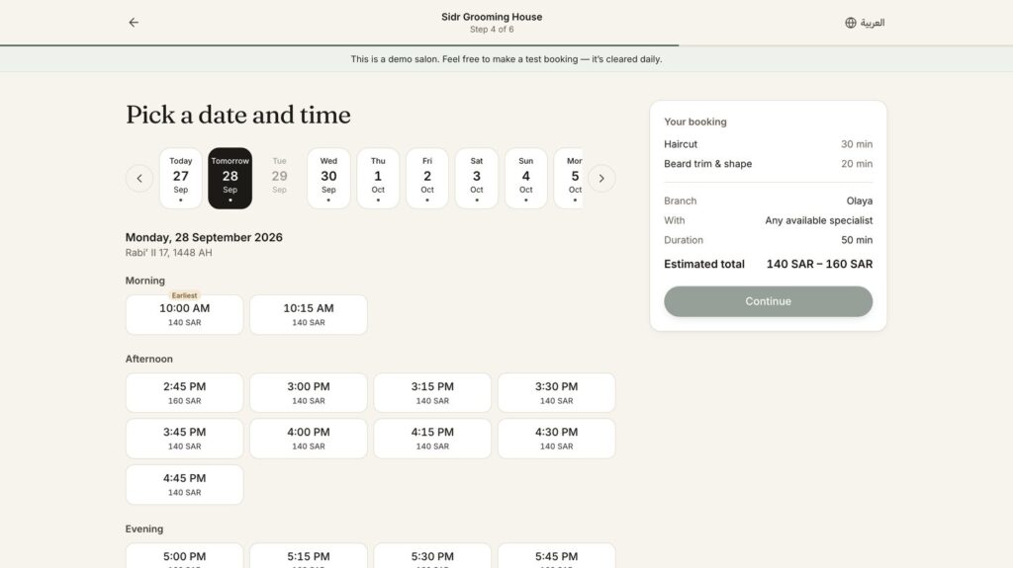Select Mon 5 Oct date

pos(569,178)
